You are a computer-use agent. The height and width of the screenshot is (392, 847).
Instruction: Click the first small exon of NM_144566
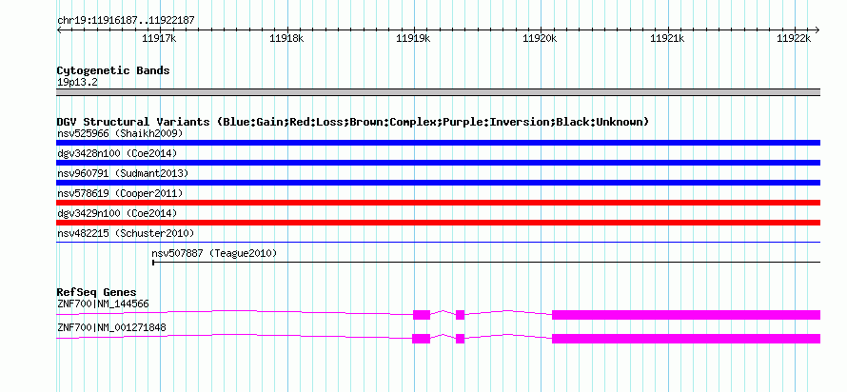pyautogui.click(x=422, y=315)
